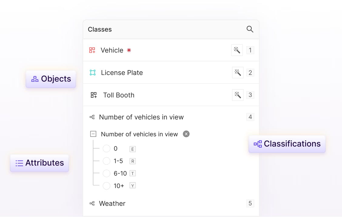342x217 pixels.
Task: Choose the 6-10 vehicles radio option
Action: click(x=106, y=173)
